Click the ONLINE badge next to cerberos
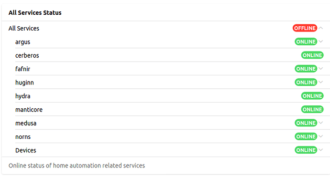 tap(312, 55)
